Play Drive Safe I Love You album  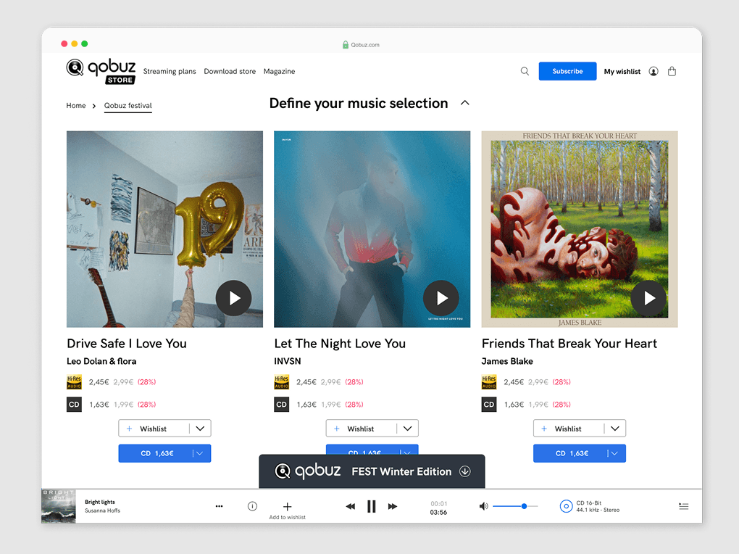click(x=234, y=298)
